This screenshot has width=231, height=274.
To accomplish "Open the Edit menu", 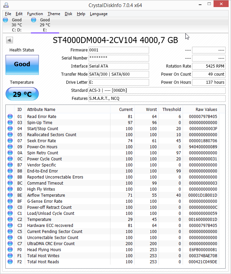I will (19, 14).
